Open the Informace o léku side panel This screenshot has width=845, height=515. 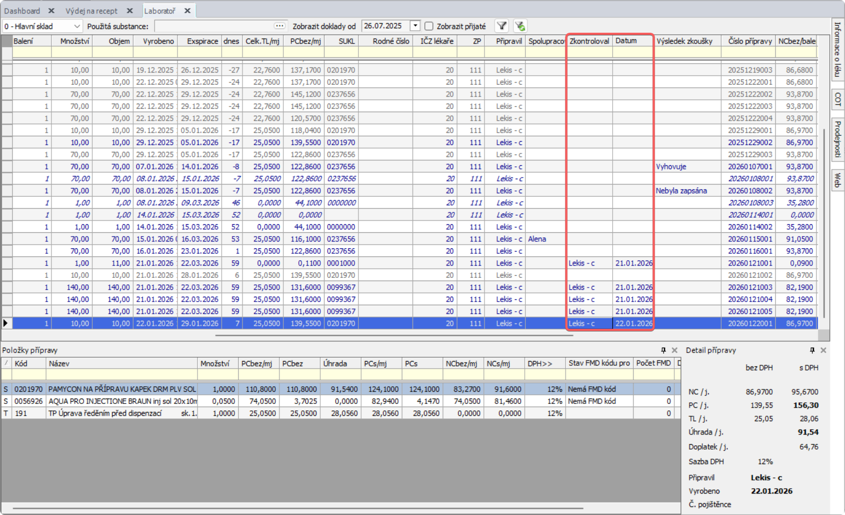click(x=837, y=49)
